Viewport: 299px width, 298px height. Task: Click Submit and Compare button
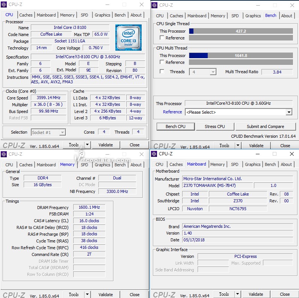coord(266,126)
